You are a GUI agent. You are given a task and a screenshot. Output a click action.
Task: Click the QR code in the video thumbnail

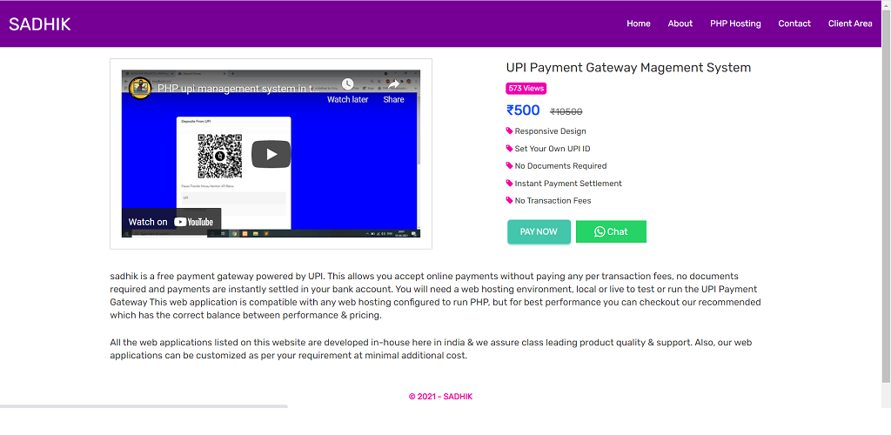pyautogui.click(x=220, y=157)
